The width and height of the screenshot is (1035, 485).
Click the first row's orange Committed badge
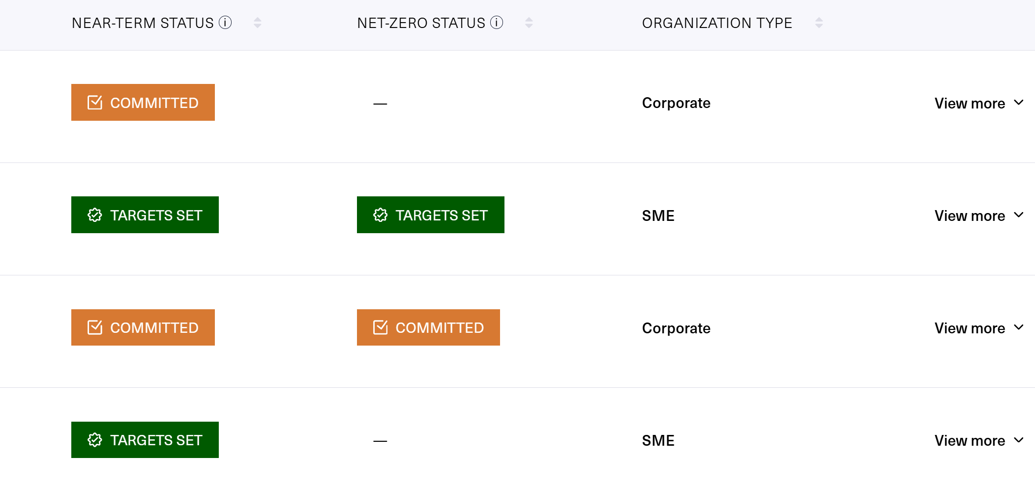[x=143, y=103]
